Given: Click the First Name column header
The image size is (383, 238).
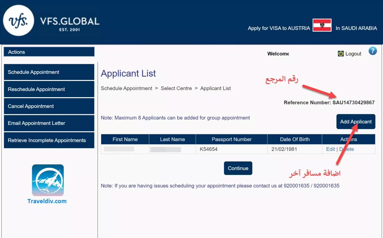Looking at the screenshot, I should tap(125, 139).
